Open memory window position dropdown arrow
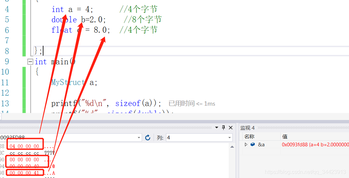The image size is (349, 178). pos(216,127)
